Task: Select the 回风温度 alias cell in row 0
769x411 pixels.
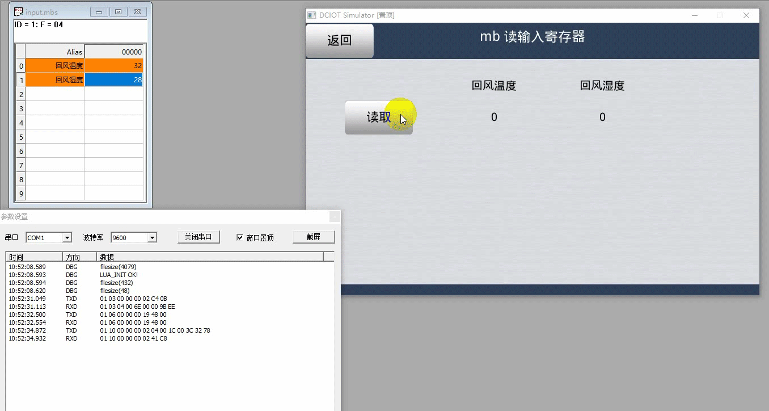Action: (55, 65)
